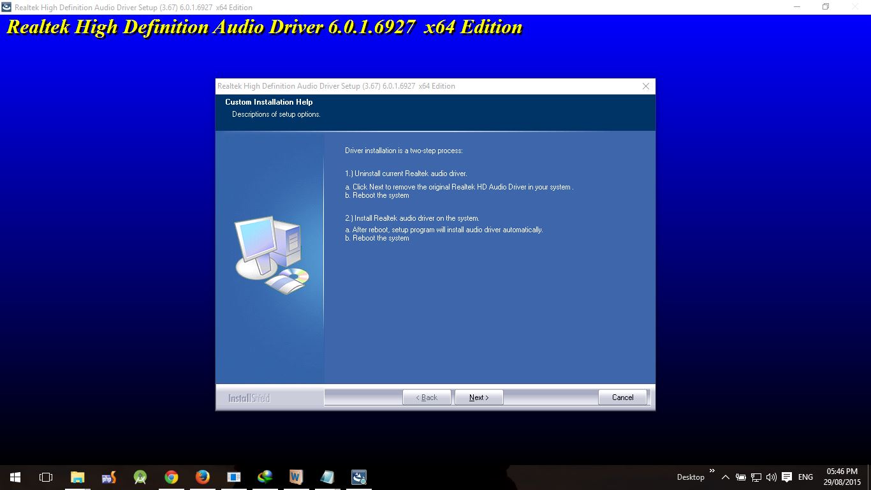The width and height of the screenshot is (871, 490).
Task: Click the Next button in the setup wizard
Action: 479,397
